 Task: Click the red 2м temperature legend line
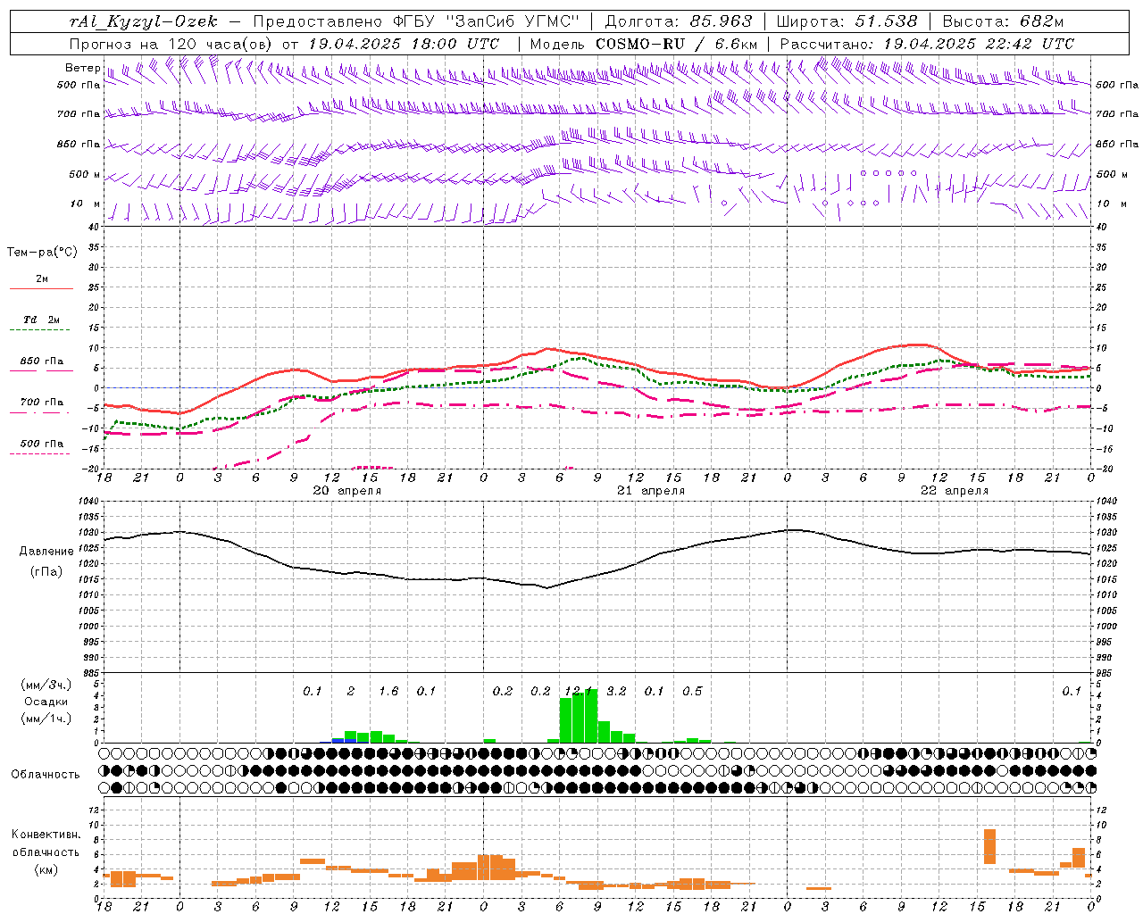(41, 289)
